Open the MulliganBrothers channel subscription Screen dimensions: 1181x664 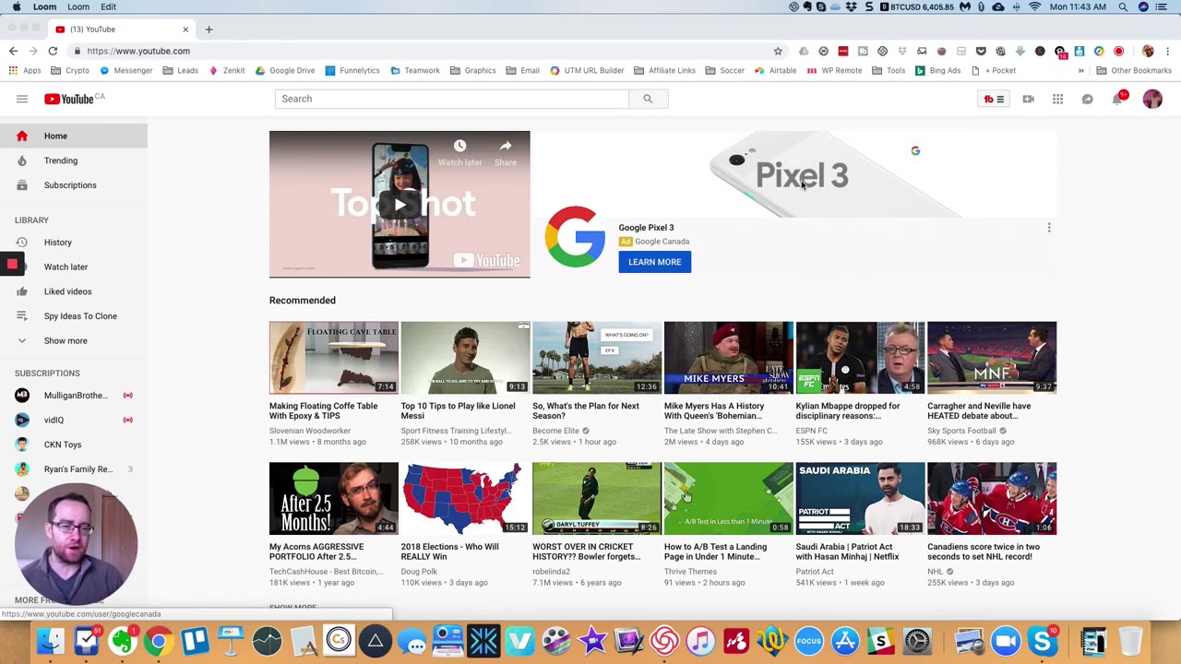(x=74, y=396)
